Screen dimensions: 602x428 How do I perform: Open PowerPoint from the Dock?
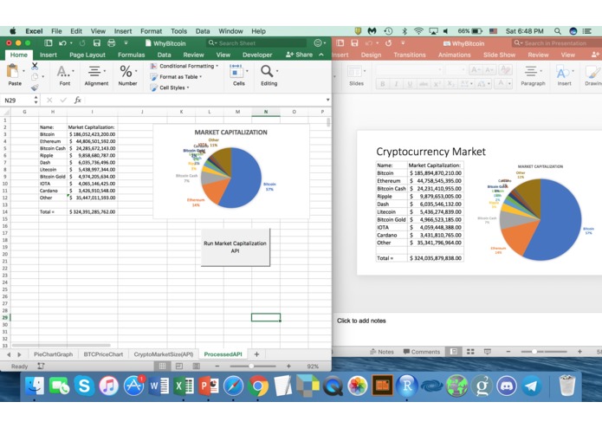click(209, 386)
